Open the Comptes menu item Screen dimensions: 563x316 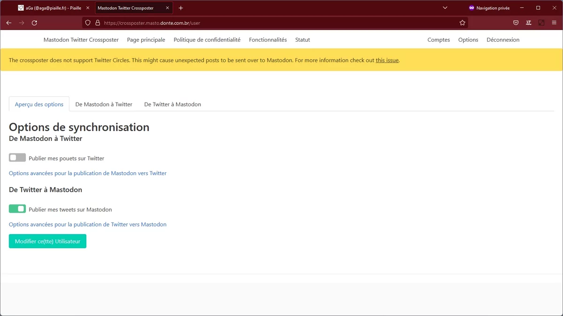click(x=439, y=40)
